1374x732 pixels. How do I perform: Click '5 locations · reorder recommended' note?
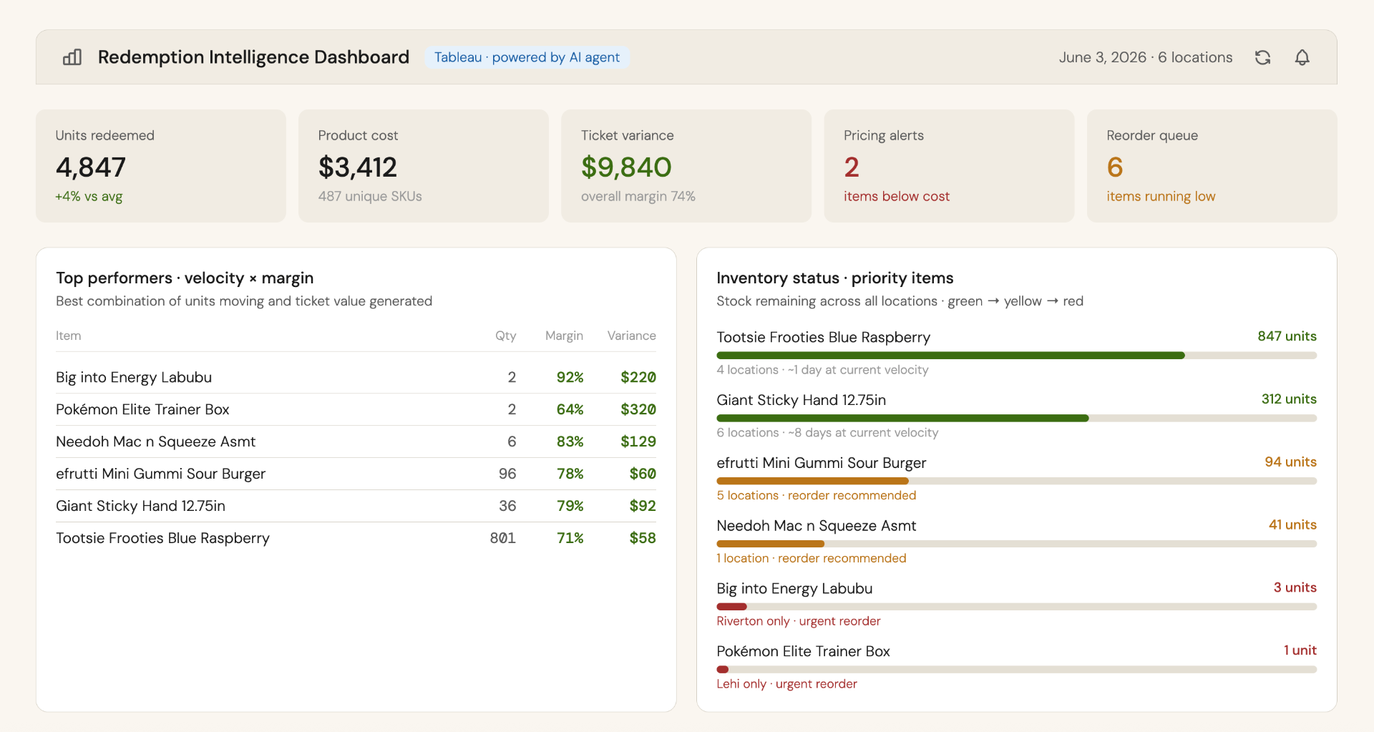point(817,495)
